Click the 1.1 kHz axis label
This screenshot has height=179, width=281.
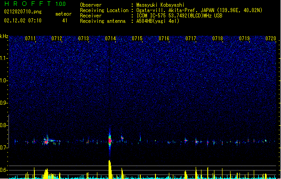4,58
